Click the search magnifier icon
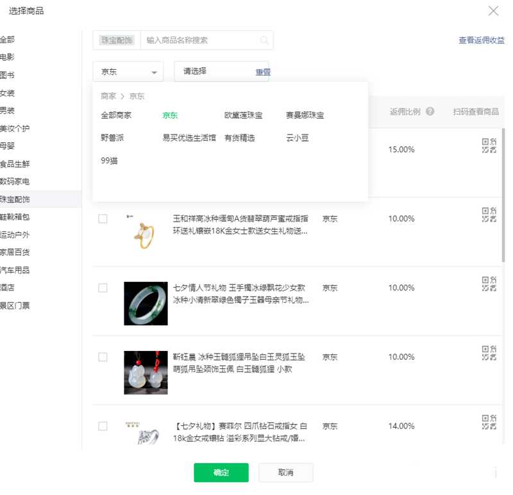 point(264,40)
